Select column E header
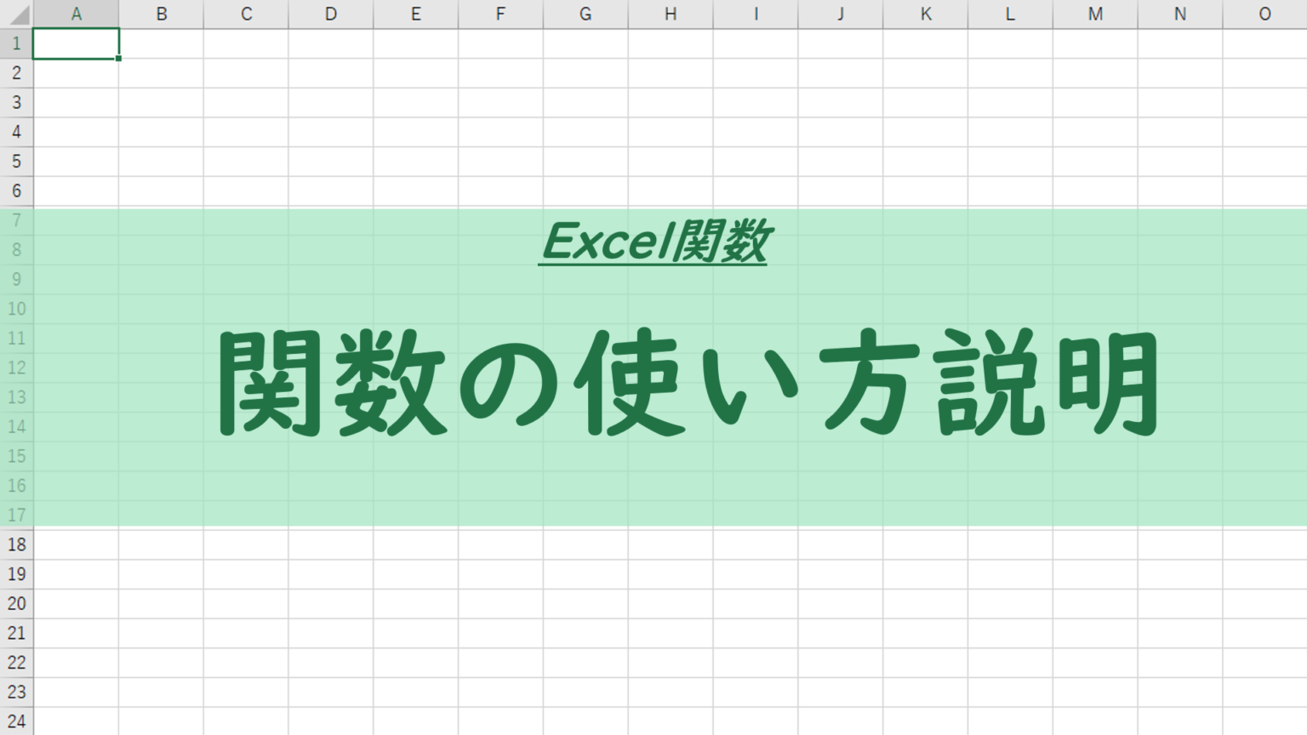1307x735 pixels. [415, 14]
